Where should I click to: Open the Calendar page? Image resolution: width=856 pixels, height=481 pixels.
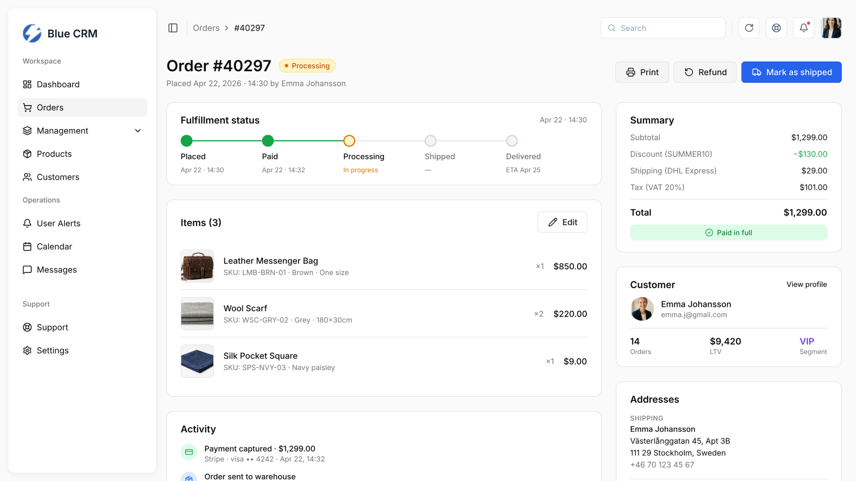pyautogui.click(x=82, y=247)
